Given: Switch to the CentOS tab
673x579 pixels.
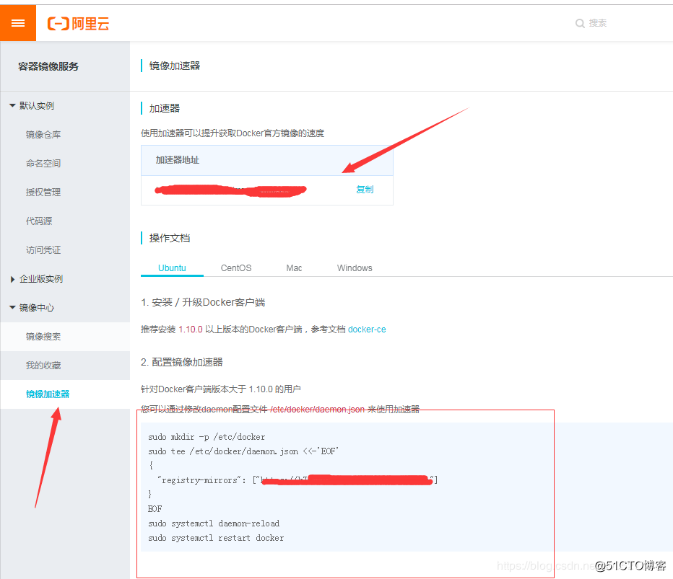Looking at the screenshot, I should click(x=236, y=268).
